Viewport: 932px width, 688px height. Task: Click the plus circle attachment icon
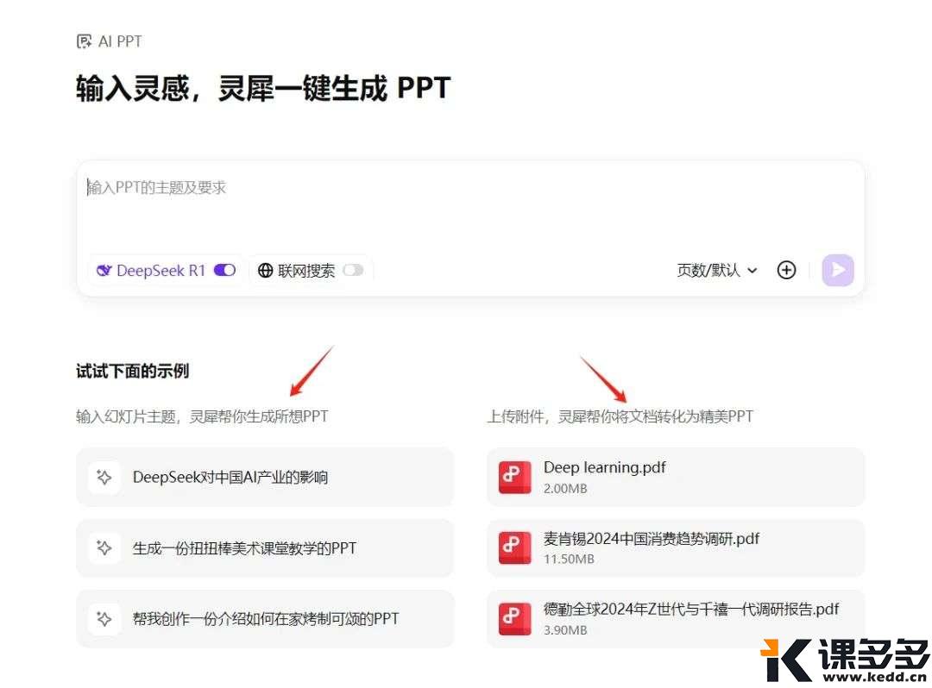786,270
